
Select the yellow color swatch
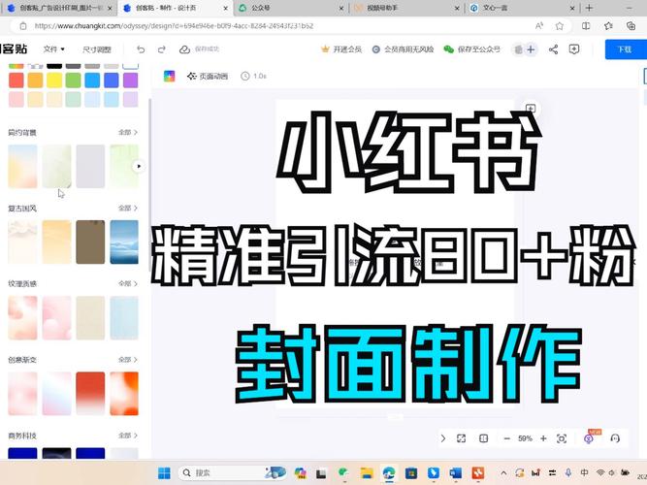tap(54, 81)
